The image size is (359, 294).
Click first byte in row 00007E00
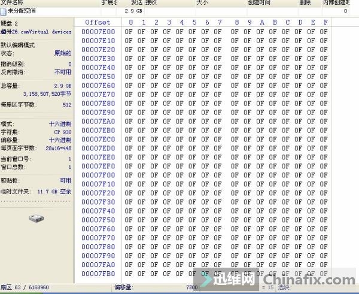[x=129, y=32]
